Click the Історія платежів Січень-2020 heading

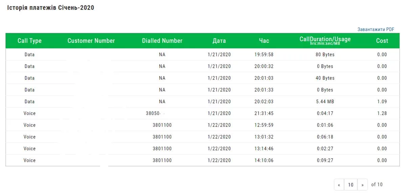tap(51, 8)
